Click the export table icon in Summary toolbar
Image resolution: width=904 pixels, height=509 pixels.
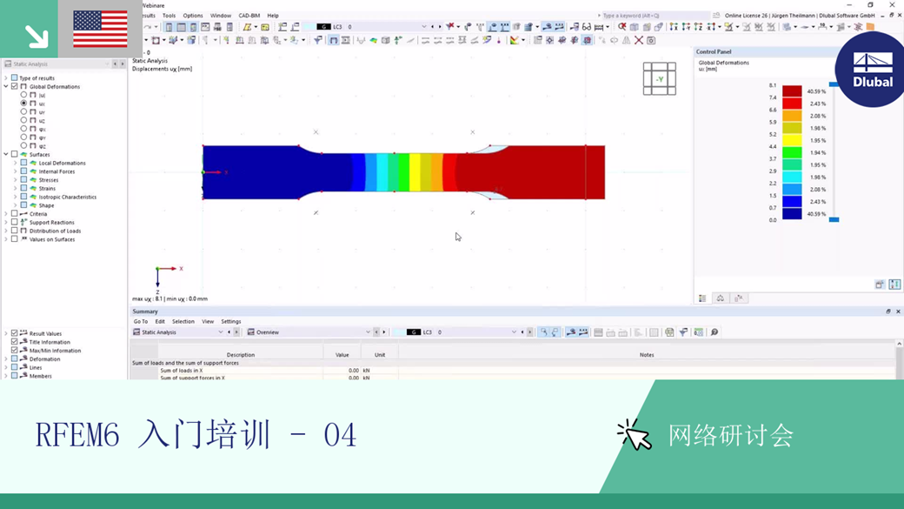[669, 332]
